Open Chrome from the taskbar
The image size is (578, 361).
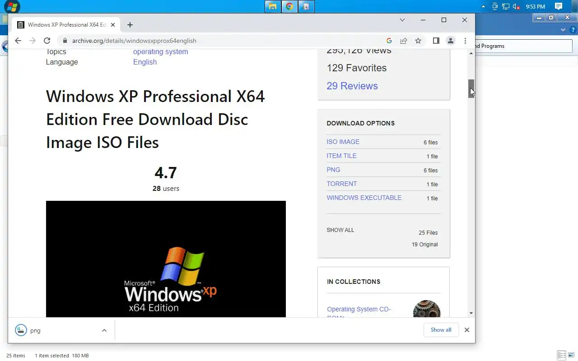[x=289, y=6]
